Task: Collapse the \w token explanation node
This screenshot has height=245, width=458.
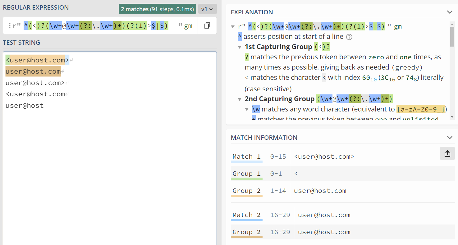Action: click(246, 109)
